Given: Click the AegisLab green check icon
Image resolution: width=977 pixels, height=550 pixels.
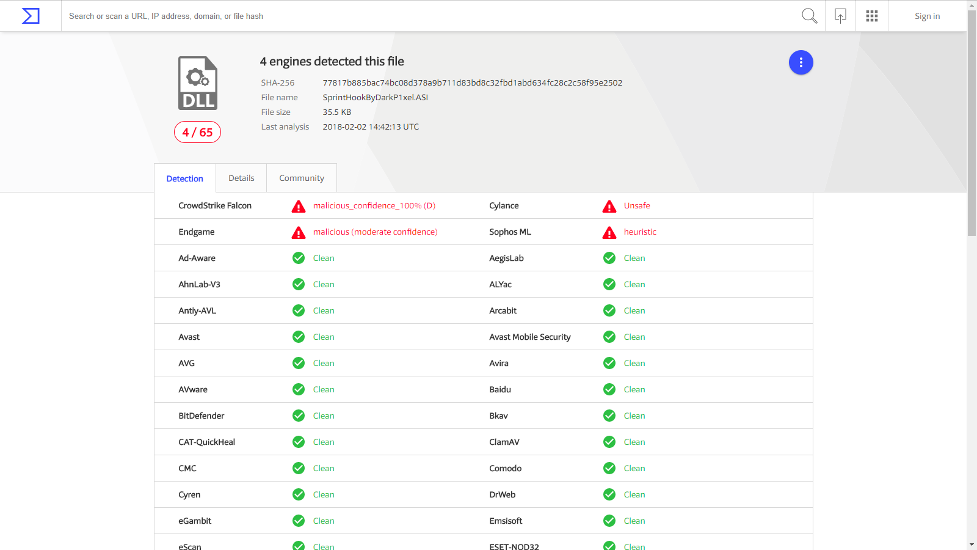Looking at the screenshot, I should click(609, 258).
